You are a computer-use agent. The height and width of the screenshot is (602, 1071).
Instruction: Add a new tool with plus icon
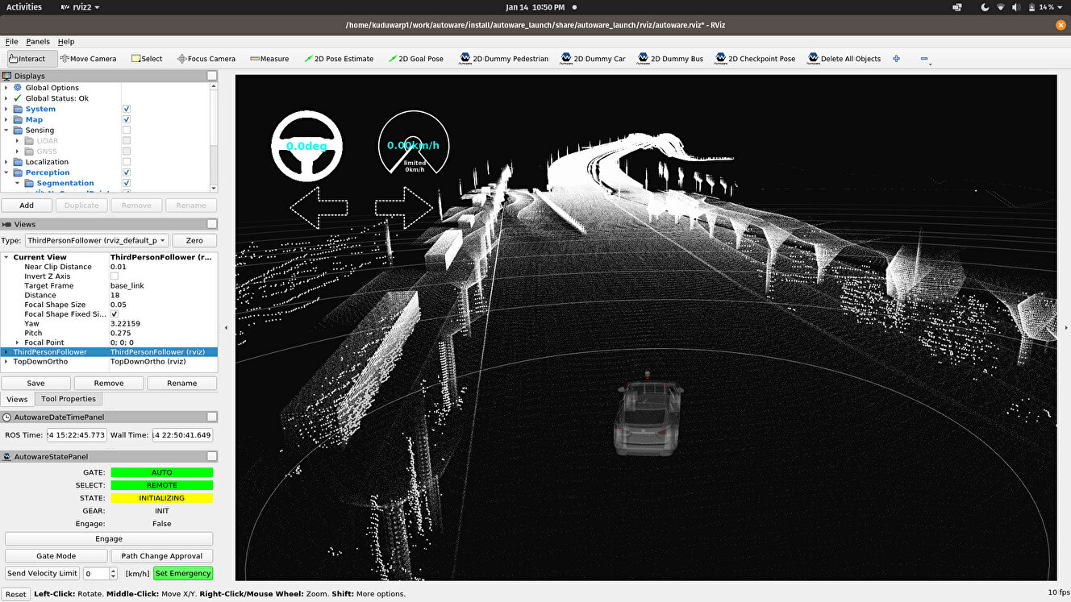(x=896, y=59)
